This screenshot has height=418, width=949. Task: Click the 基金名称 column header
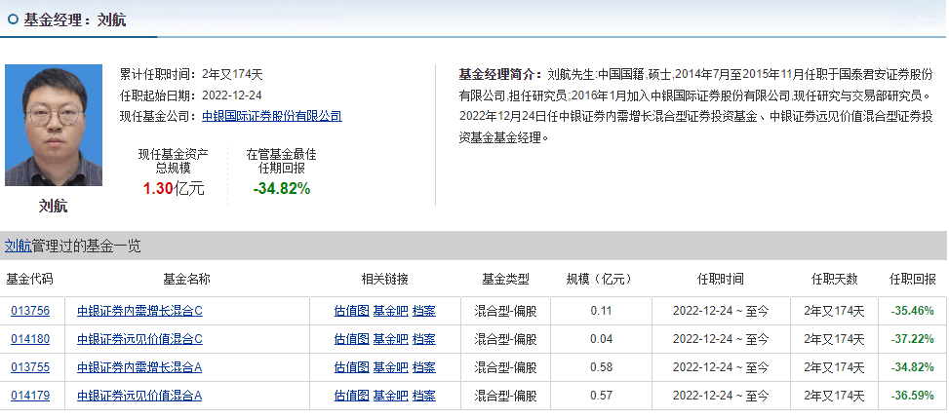pyautogui.click(x=186, y=279)
